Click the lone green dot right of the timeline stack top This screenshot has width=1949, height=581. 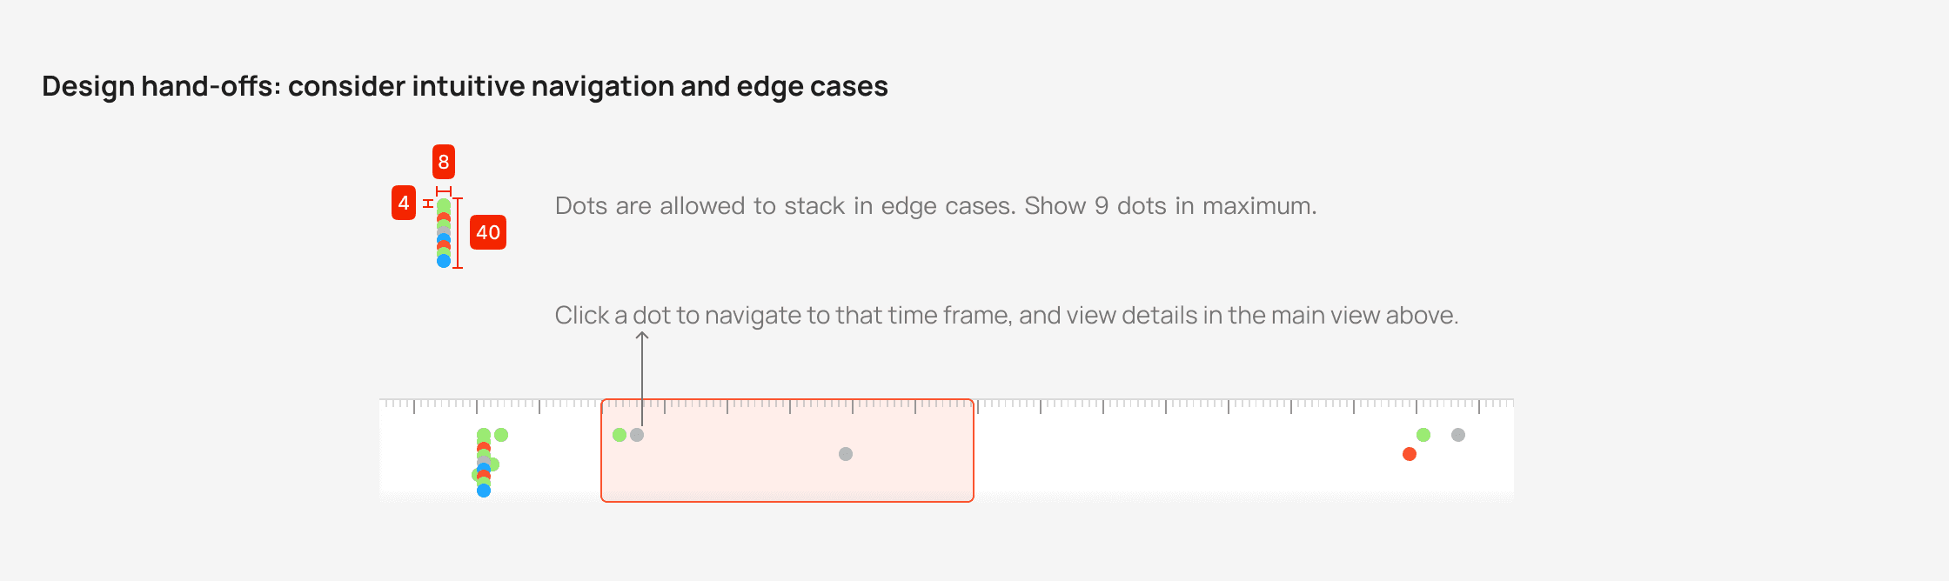(x=501, y=435)
